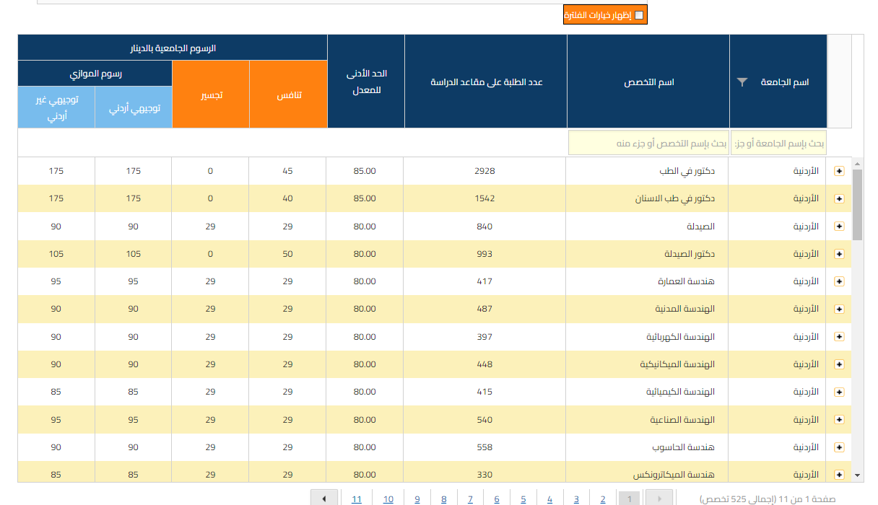Click the previous page arrow in pagination
The width and height of the screenshot is (878, 505).
(x=324, y=497)
